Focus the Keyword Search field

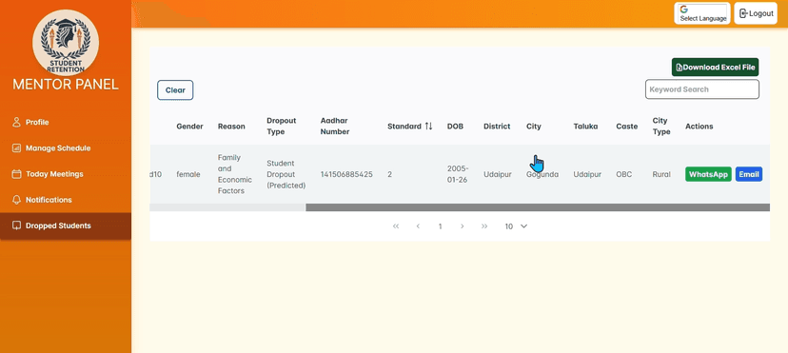tap(702, 89)
